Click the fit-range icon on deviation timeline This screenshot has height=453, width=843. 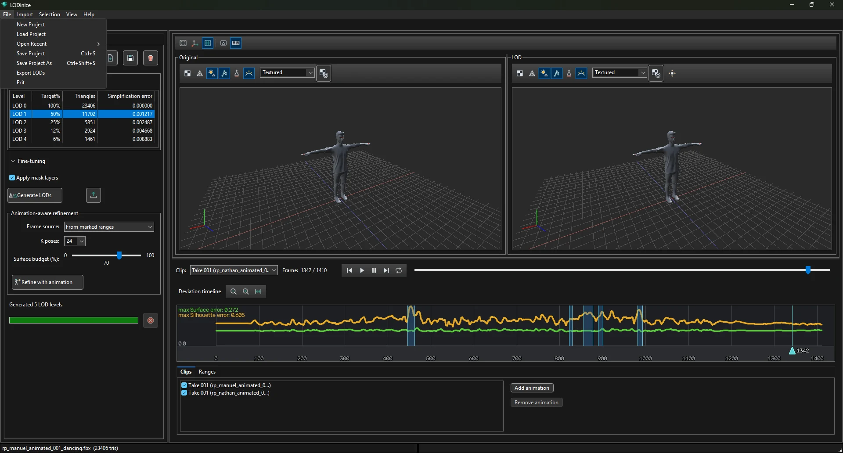pyautogui.click(x=258, y=291)
